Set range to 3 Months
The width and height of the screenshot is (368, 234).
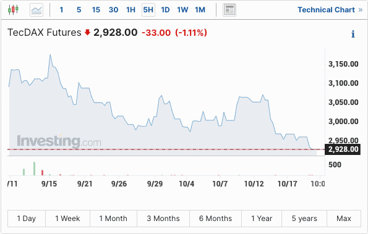(163, 219)
